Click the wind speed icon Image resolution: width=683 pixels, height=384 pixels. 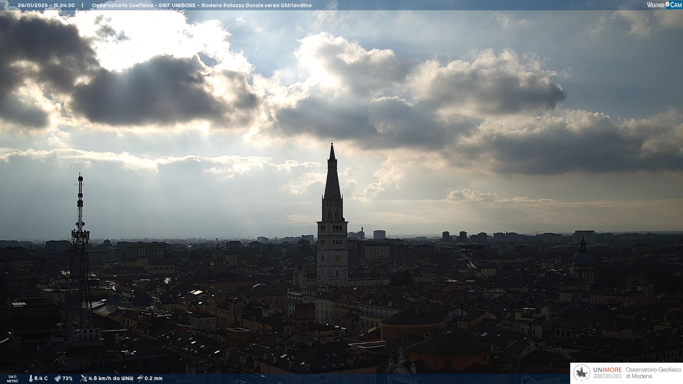(x=84, y=378)
